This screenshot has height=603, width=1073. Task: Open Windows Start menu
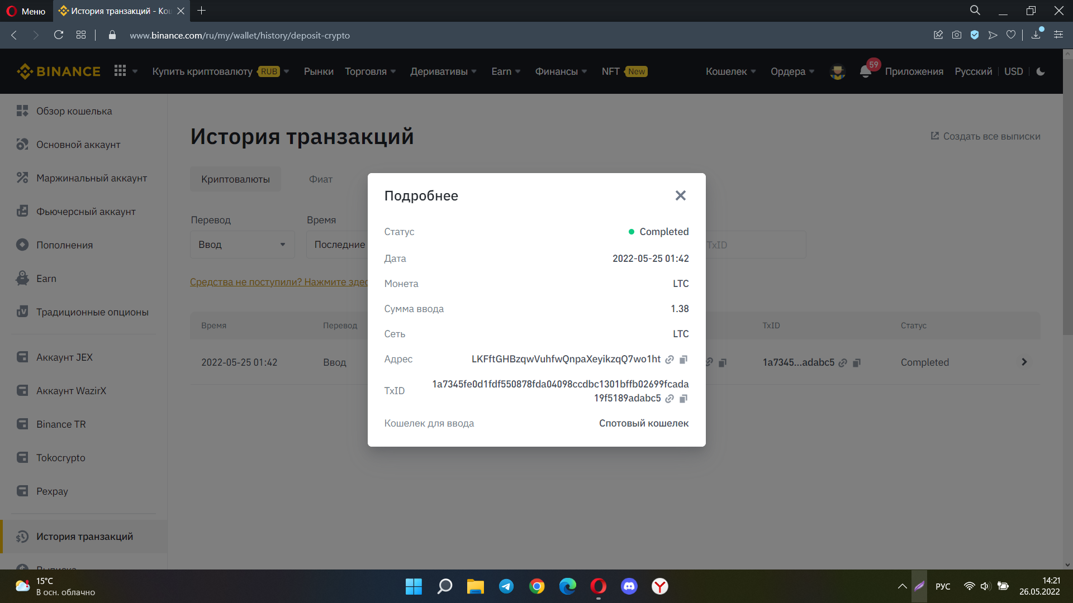coord(414,586)
